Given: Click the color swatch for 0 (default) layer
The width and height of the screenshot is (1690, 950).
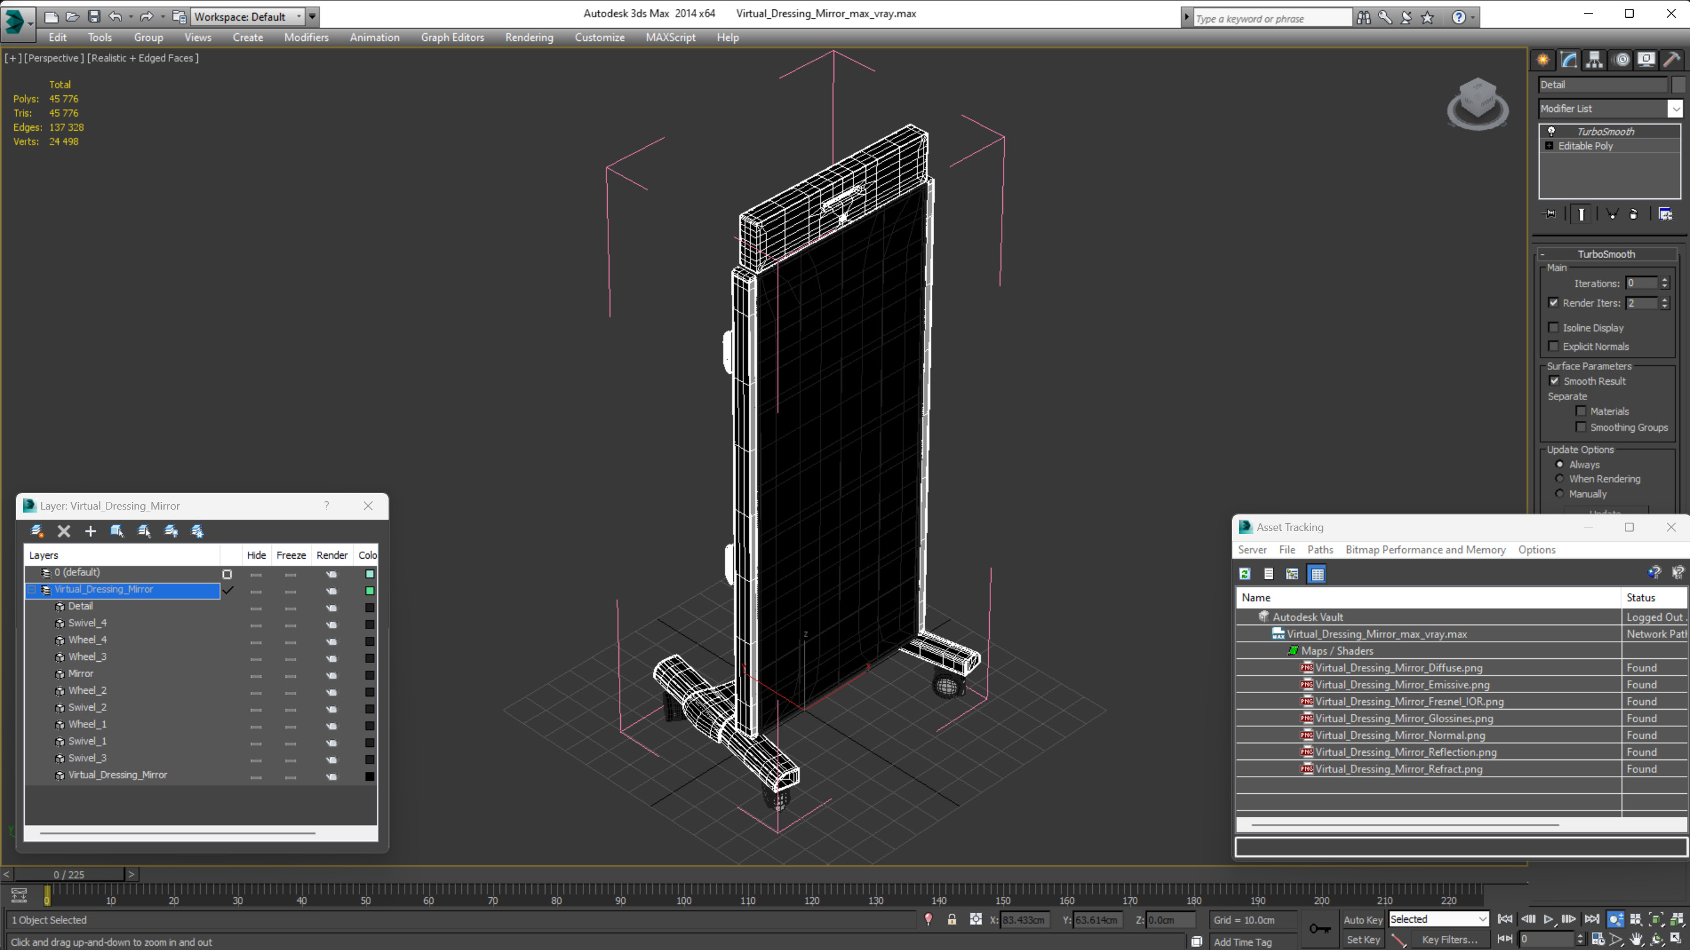Looking at the screenshot, I should (370, 574).
